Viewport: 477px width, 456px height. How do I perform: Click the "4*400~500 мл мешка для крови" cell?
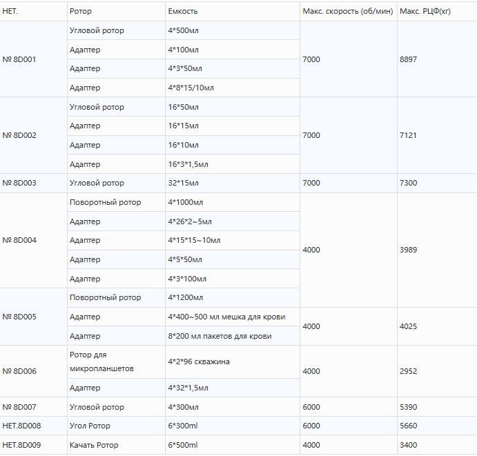[x=226, y=317]
